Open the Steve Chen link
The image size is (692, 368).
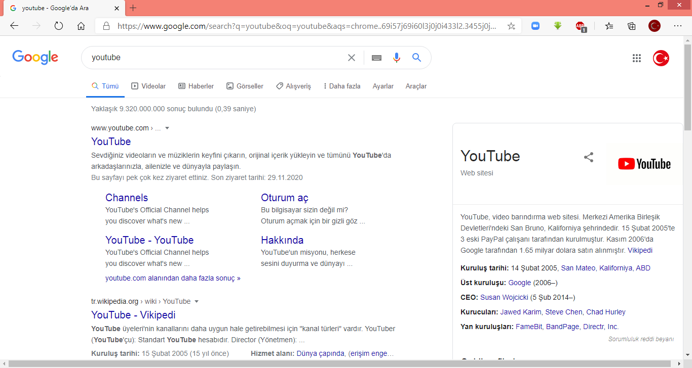564,312
